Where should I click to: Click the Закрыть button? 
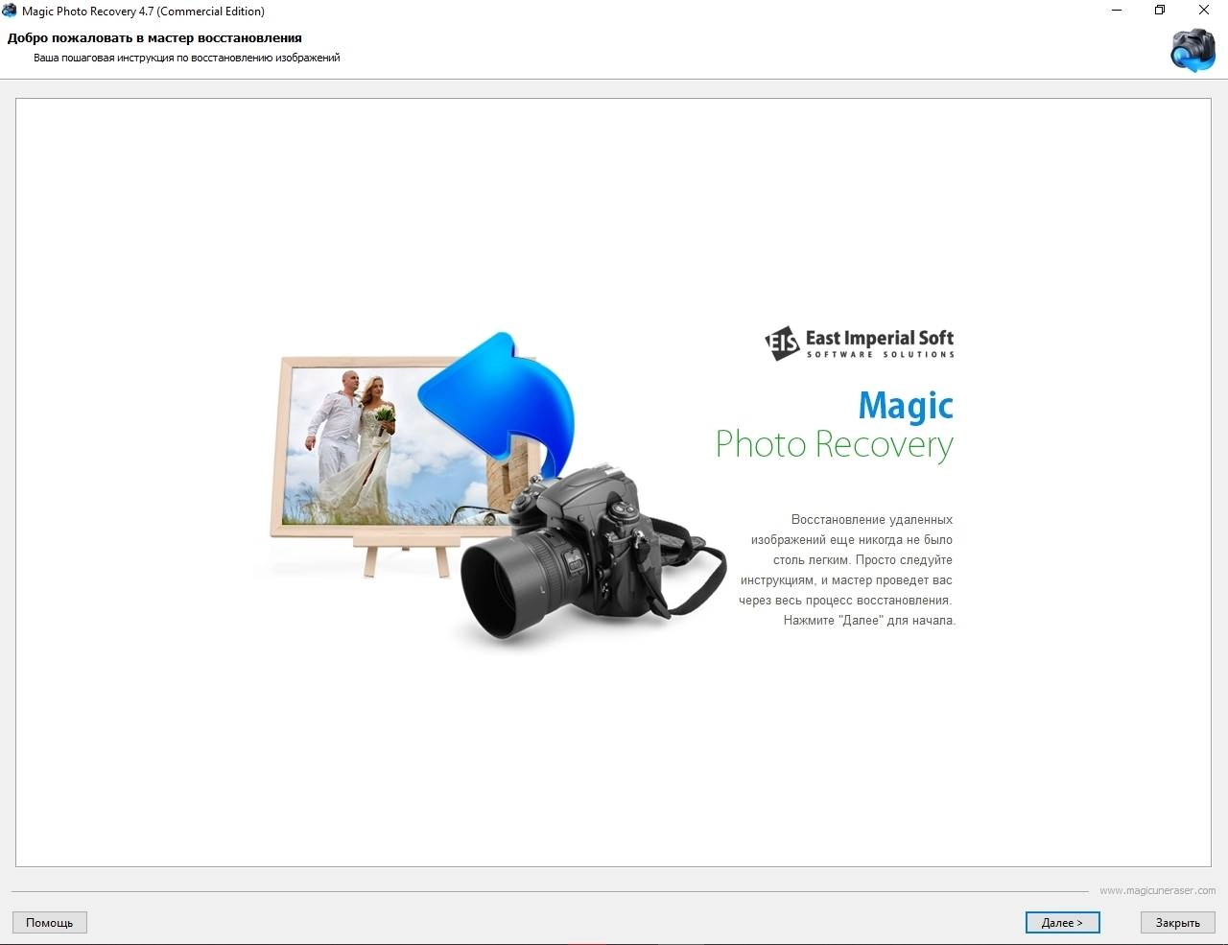tap(1177, 922)
